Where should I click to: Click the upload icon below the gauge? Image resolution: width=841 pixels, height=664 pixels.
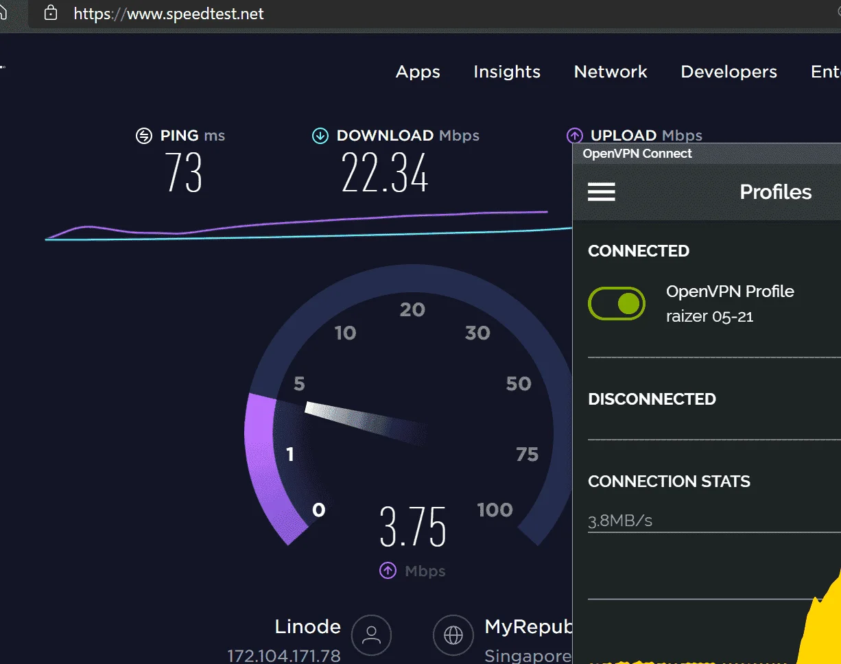[x=388, y=571]
